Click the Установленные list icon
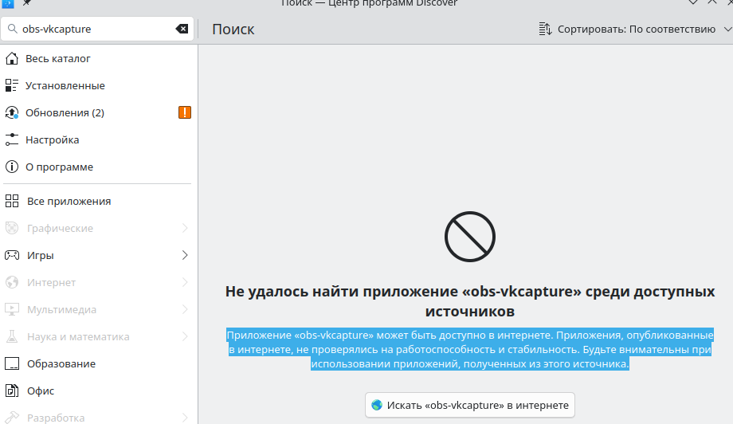This screenshot has width=733, height=424. [x=12, y=85]
